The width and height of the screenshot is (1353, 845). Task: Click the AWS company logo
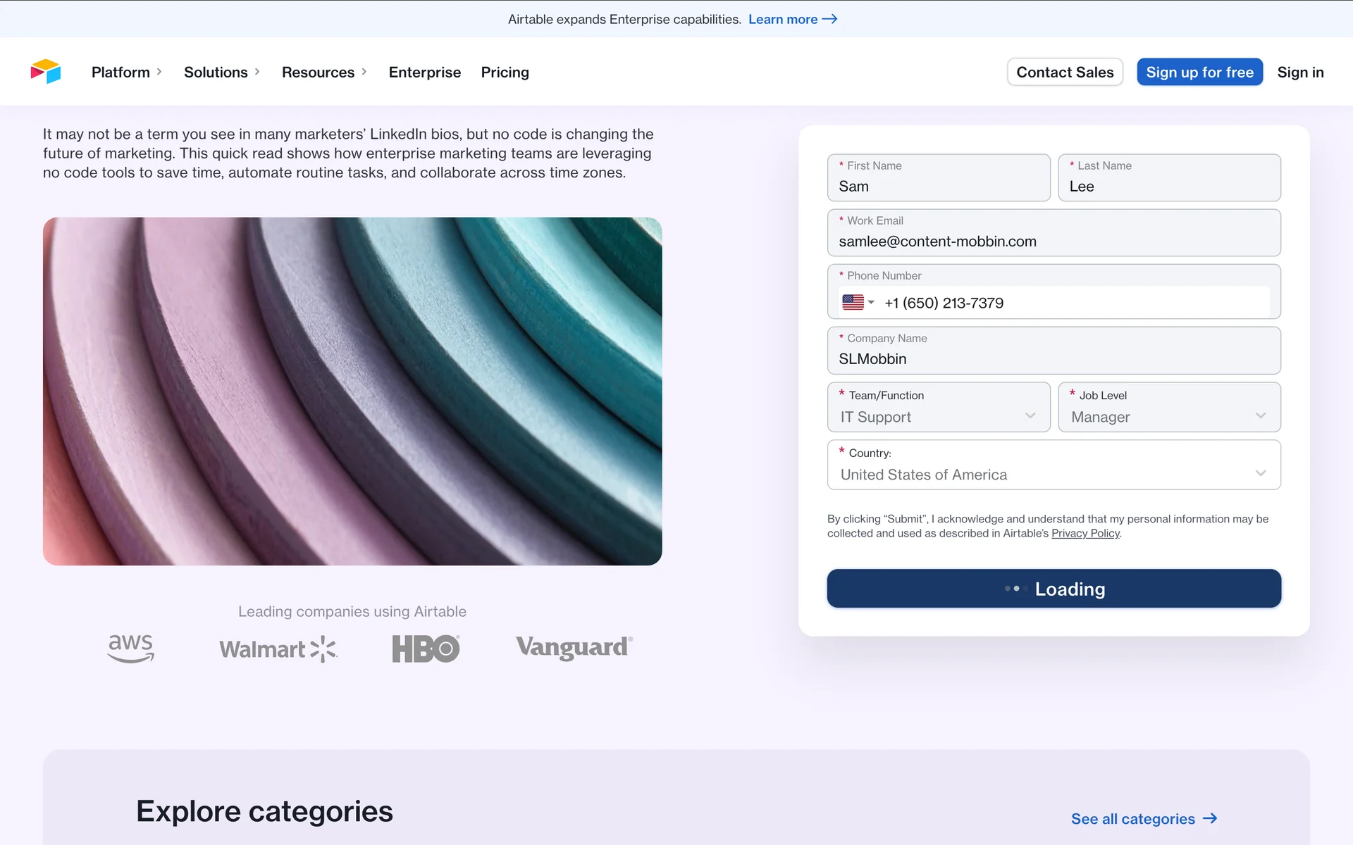coord(130,648)
